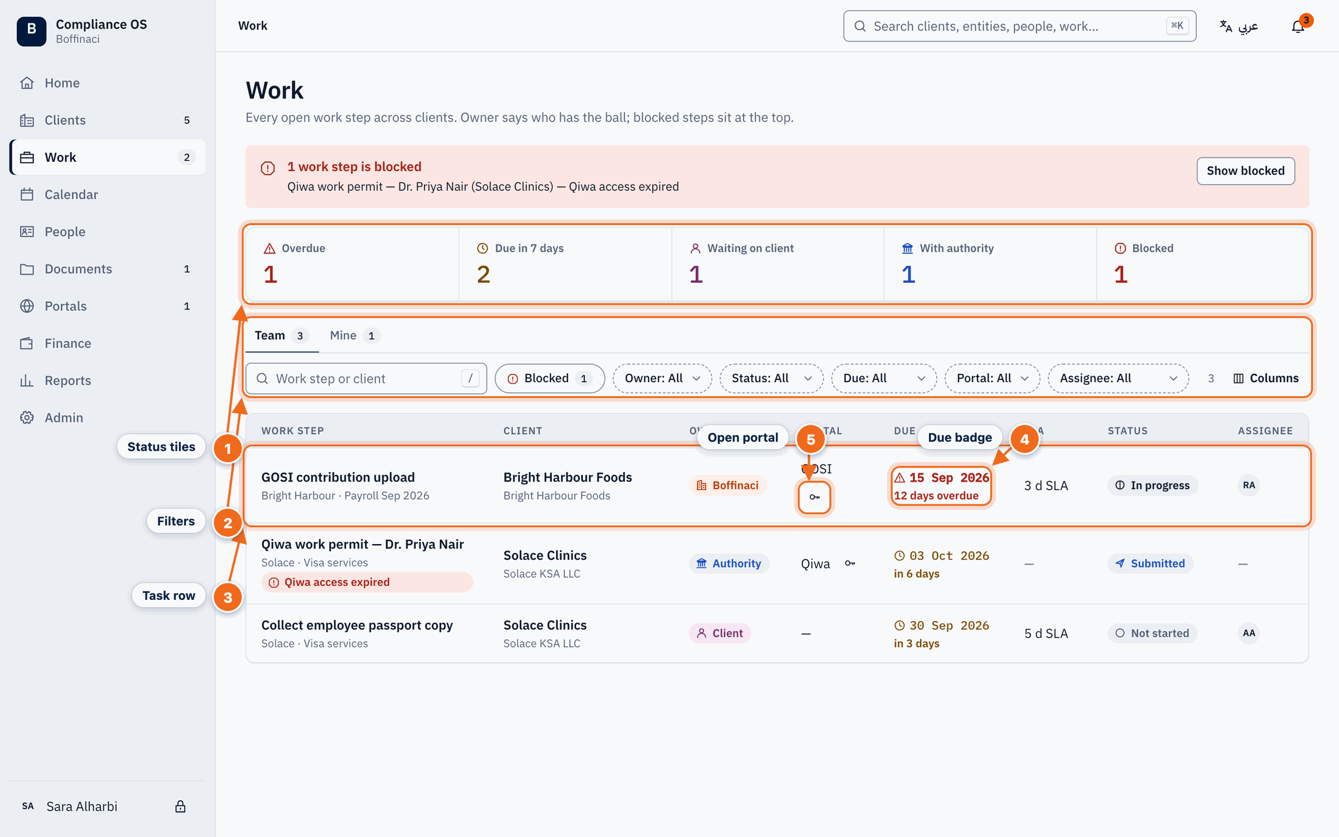Filter by the Blocked status tile

point(1202,264)
